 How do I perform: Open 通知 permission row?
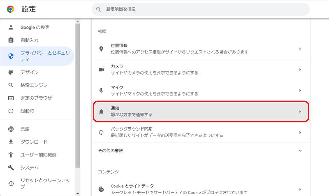pyautogui.click(x=201, y=112)
